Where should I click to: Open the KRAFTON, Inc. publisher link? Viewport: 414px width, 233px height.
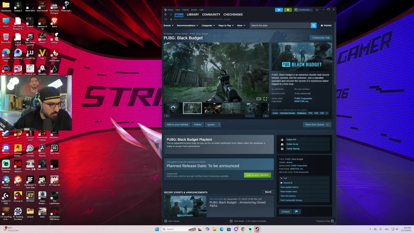[x=302, y=101]
